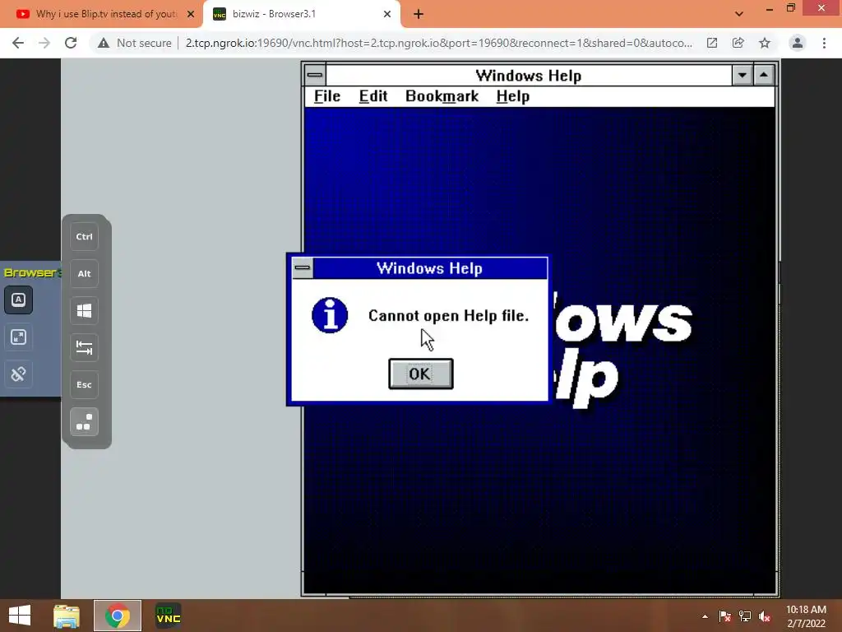Close the bizwiz Browser3.1 tab
Image resolution: width=842 pixels, height=632 pixels.
pyautogui.click(x=387, y=14)
